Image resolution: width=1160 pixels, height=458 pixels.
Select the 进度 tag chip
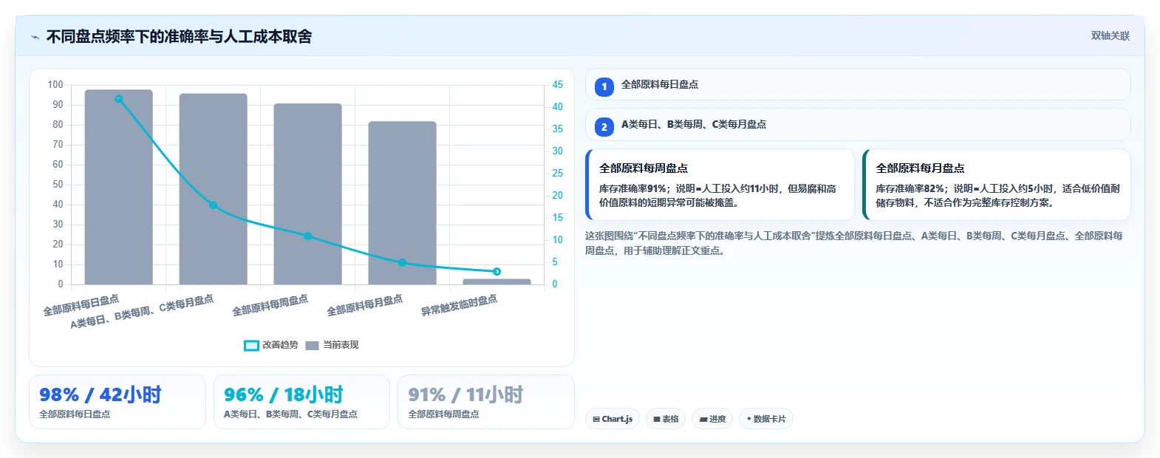712,419
